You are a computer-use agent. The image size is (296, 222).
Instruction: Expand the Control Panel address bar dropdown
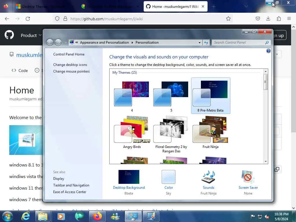click(199, 43)
